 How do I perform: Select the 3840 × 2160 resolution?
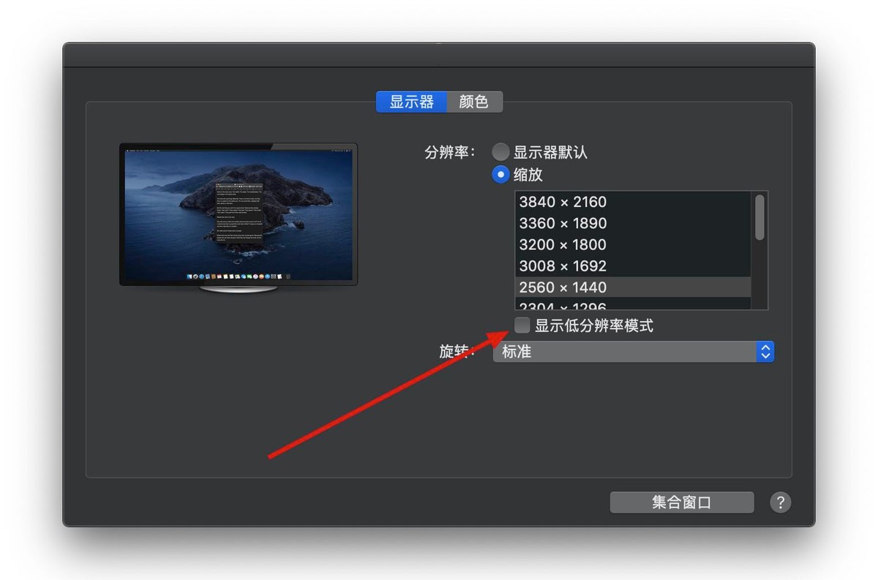point(562,202)
